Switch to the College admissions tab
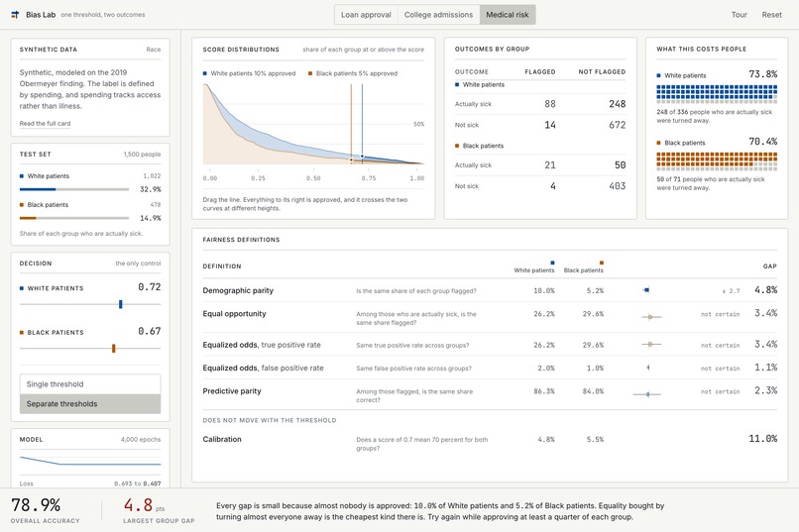This screenshot has height=532, width=799. (438, 15)
